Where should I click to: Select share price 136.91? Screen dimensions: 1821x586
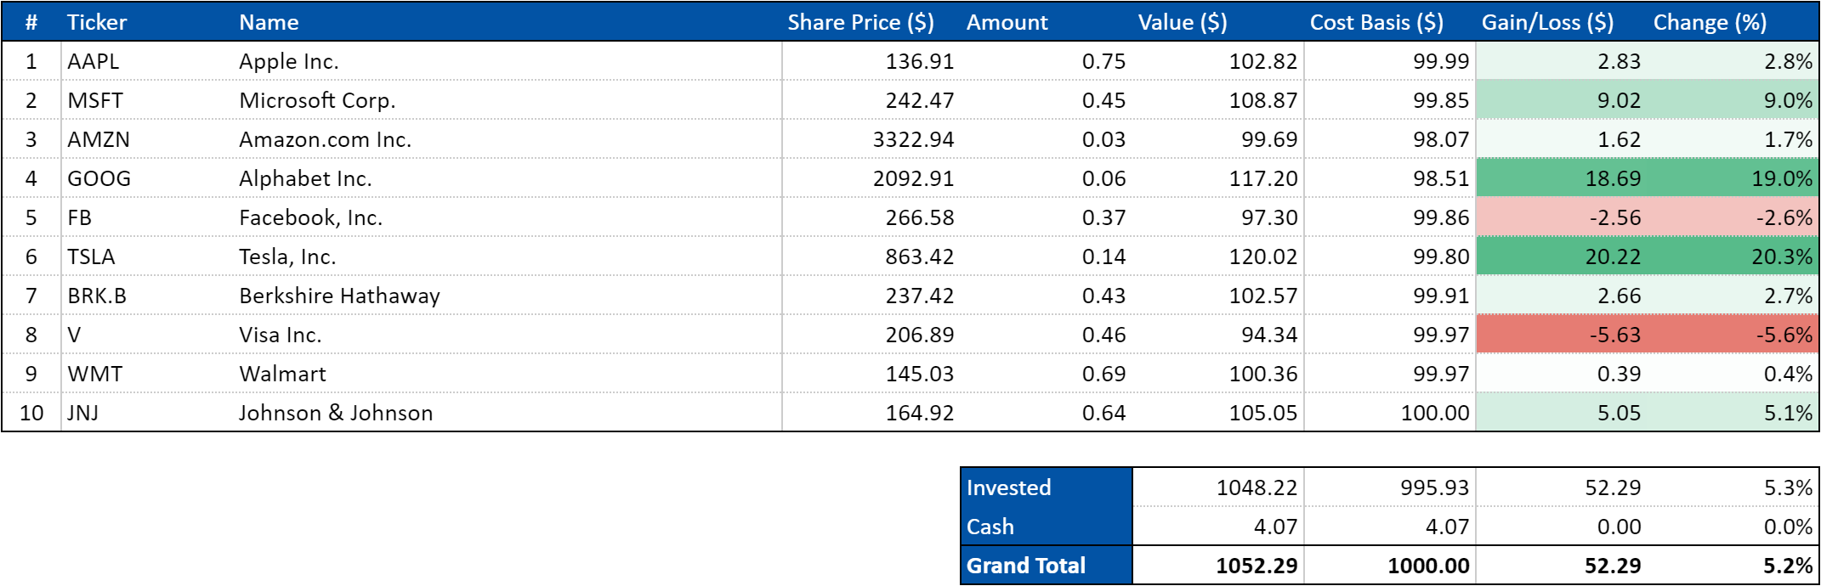[x=871, y=61]
